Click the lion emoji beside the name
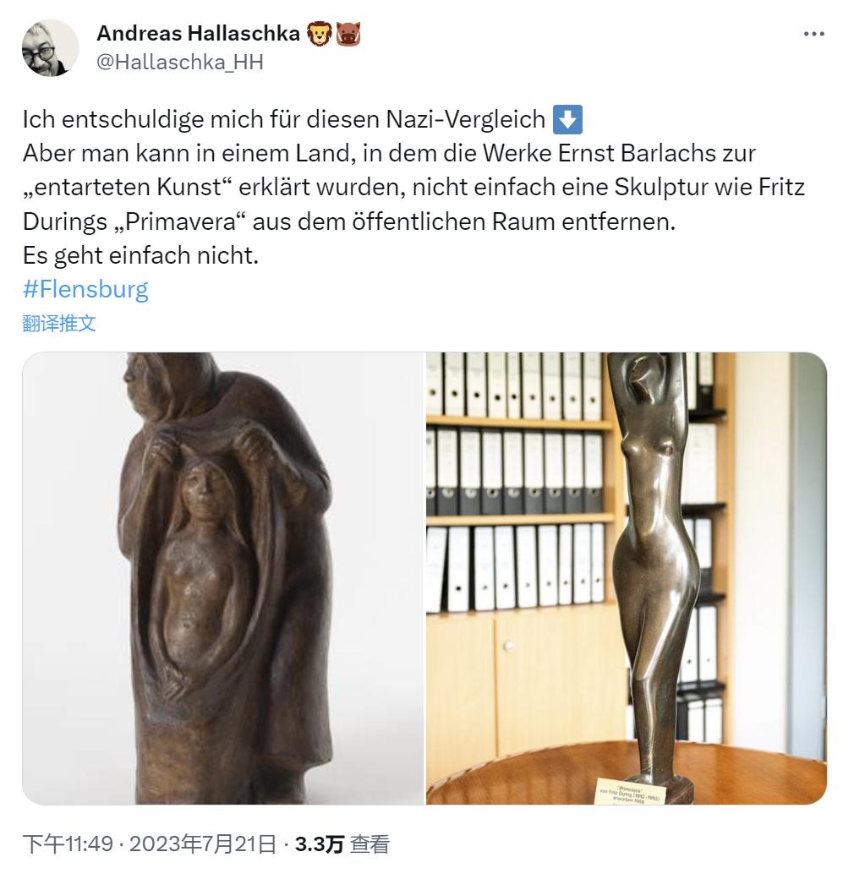 [319, 34]
